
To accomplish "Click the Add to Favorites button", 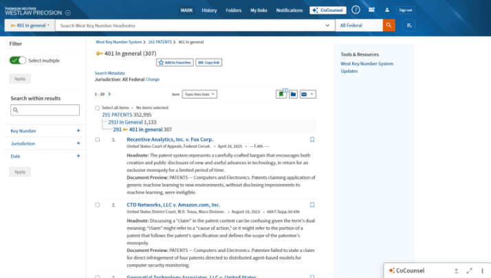I will point(175,62).
